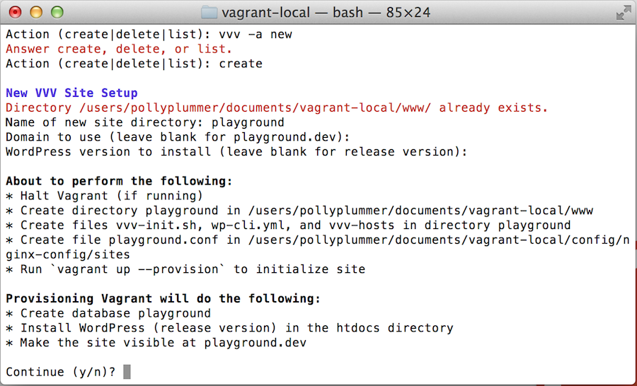Click 'Provisioning Vagrant will do the following:' heading
The width and height of the screenshot is (637, 386).
[163, 298]
